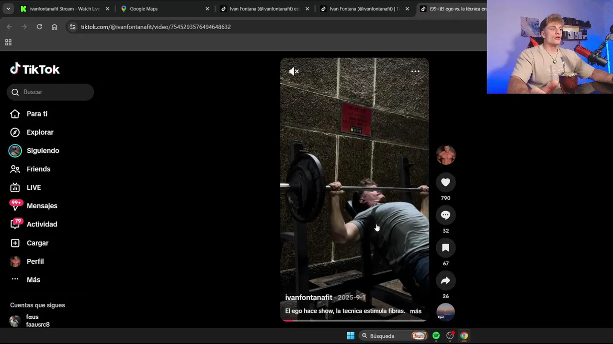Open comments via the speech bubble icon

click(x=445, y=215)
